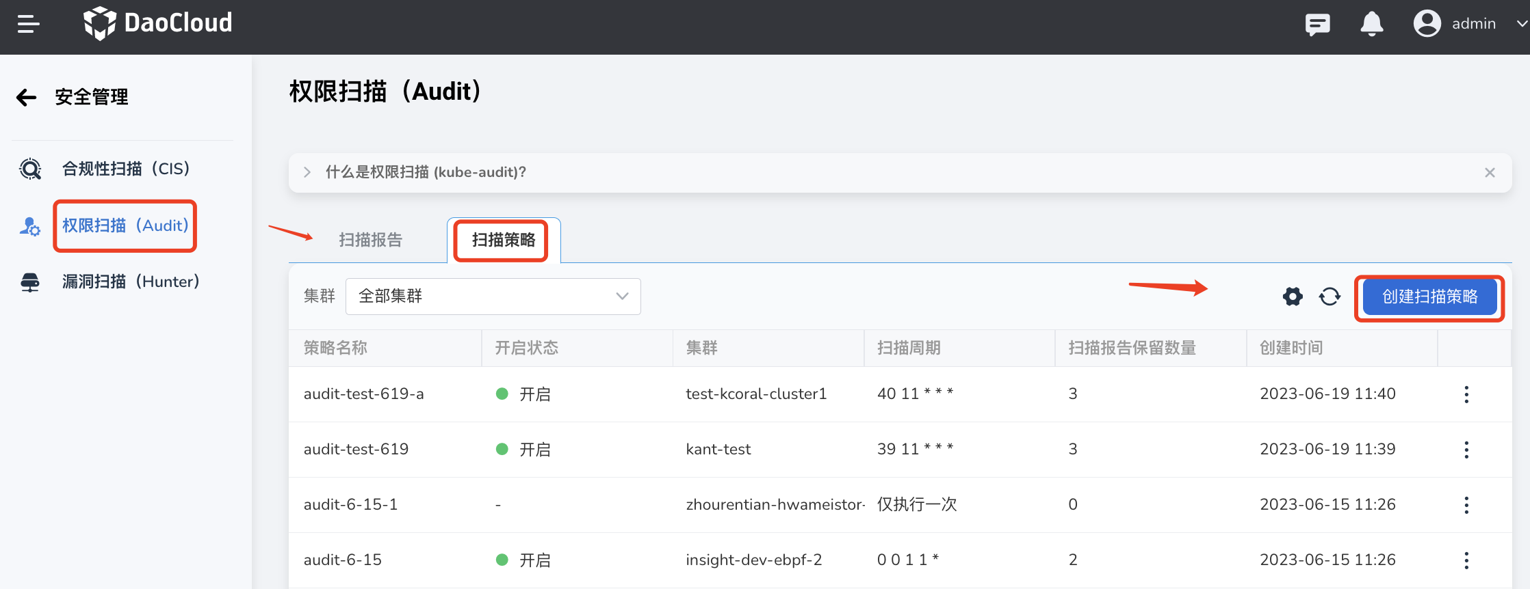The height and width of the screenshot is (589, 1530).
Task: Expand the 什么是权限扫描 (kube-audit)? section
Action: click(307, 172)
